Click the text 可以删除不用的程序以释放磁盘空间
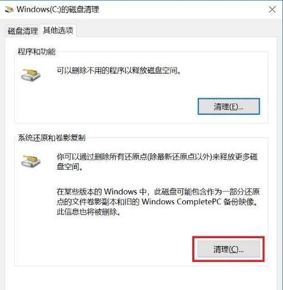This screenshot has width=283, height=290. (x=119, y=70)
